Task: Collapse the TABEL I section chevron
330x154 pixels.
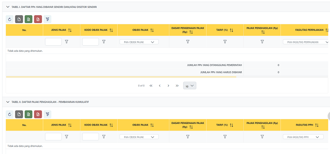Action: coord(8,7)
